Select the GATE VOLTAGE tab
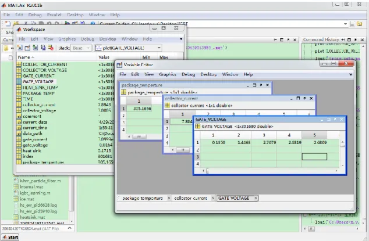This screenshot has height=241, width=369. 233,198
